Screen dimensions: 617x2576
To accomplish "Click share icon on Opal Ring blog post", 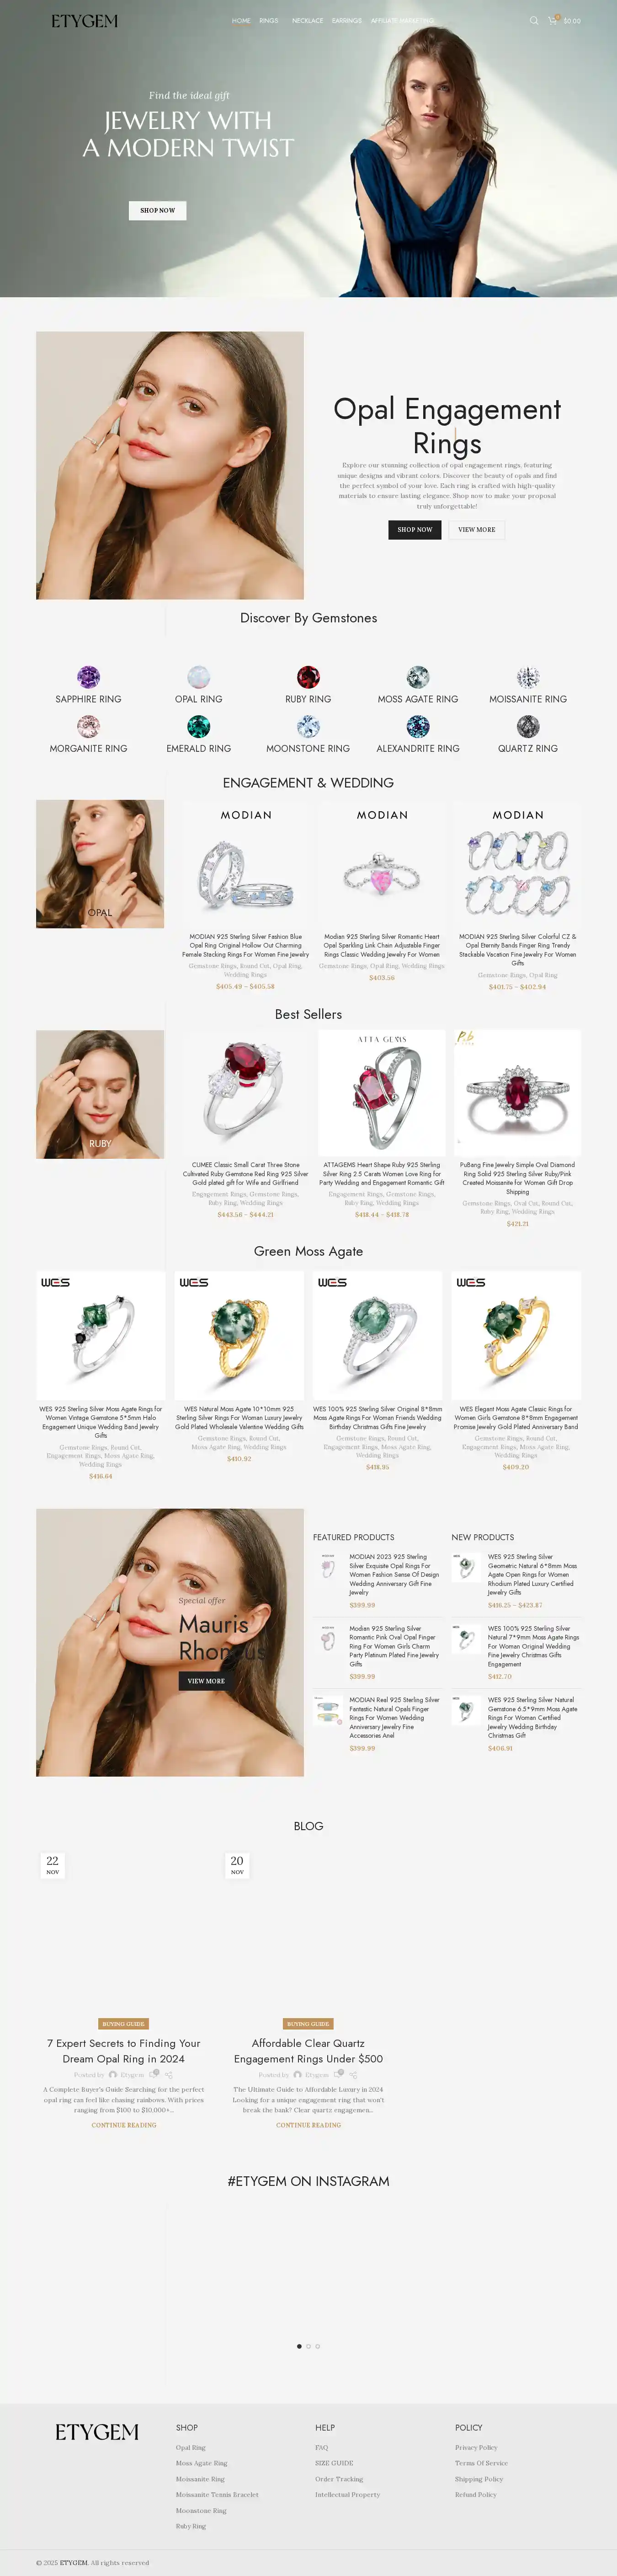I will point(170,2075).
